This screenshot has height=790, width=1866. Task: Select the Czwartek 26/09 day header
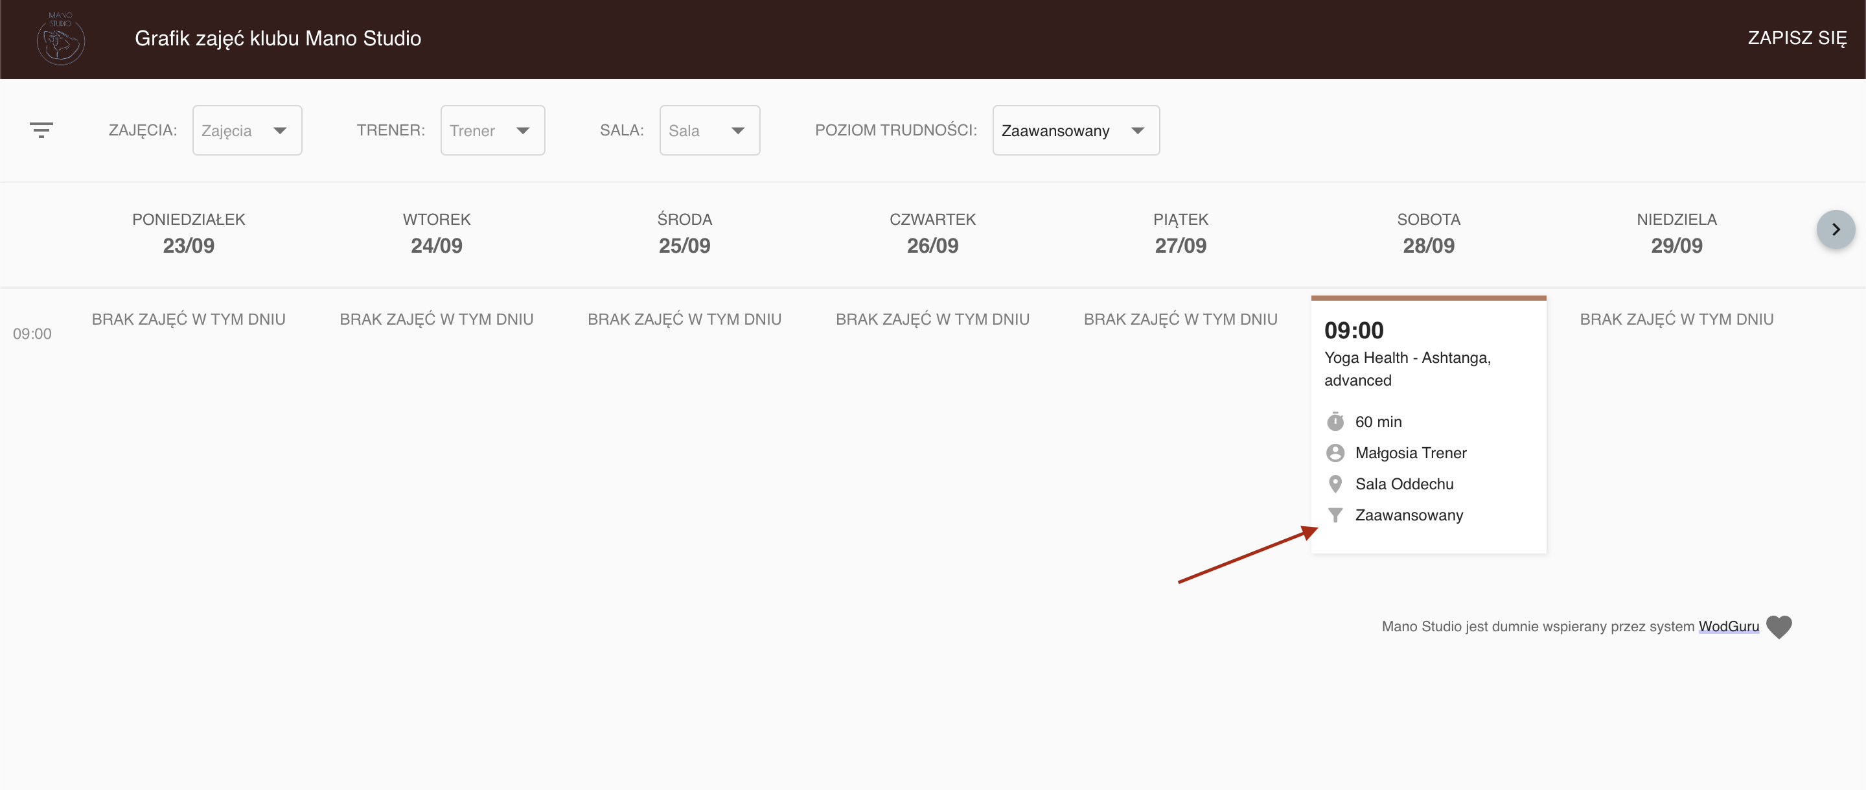(x=932, y=233)
